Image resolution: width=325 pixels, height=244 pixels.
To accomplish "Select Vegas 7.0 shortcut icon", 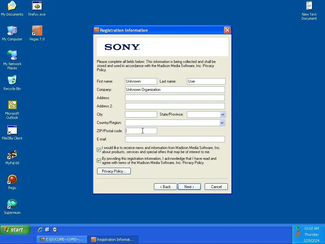I will pos(37,33).
